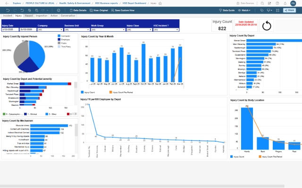Click the Glen Waverley label in Injury Count By Depot

(239, 44)
